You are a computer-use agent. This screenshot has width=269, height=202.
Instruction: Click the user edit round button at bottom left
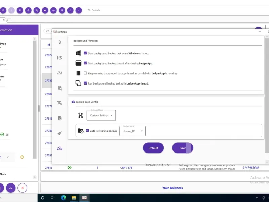[11, 188]
